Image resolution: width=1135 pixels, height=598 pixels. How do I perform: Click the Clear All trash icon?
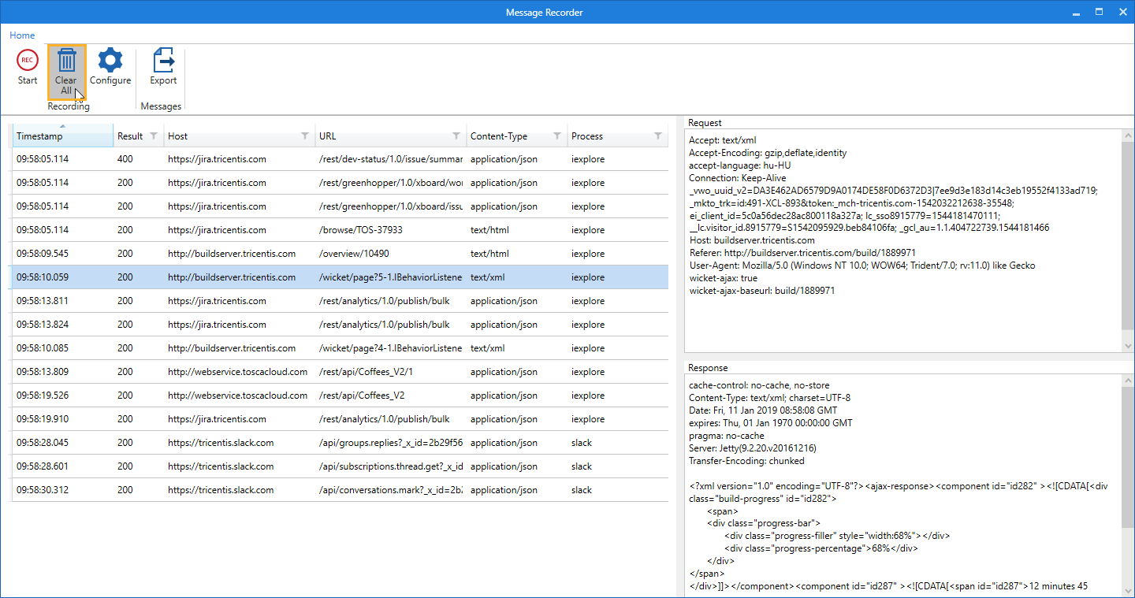[66, 61]
